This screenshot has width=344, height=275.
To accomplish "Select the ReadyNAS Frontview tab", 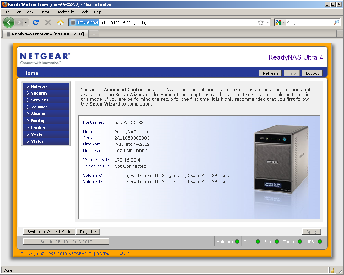I will point(45,34).
